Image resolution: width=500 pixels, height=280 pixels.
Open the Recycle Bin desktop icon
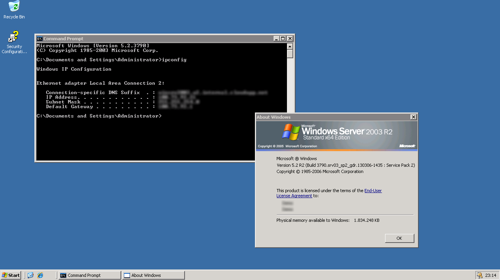[14, 7]
